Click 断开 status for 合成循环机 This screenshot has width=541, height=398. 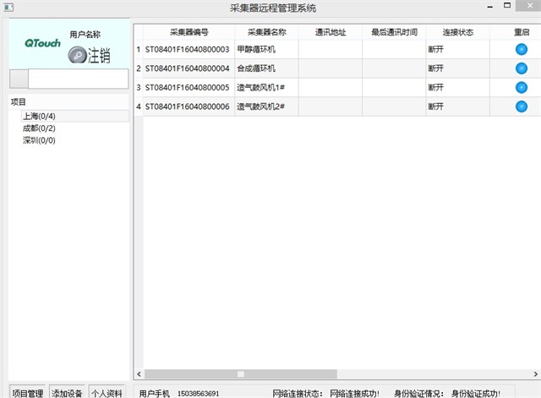(x=458, y=68)
